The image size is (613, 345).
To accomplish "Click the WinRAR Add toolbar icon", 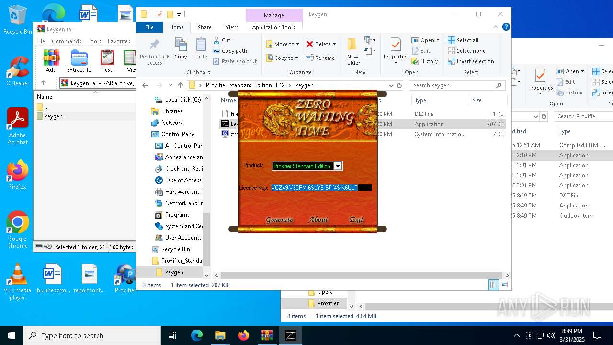I will coord(51,61).
